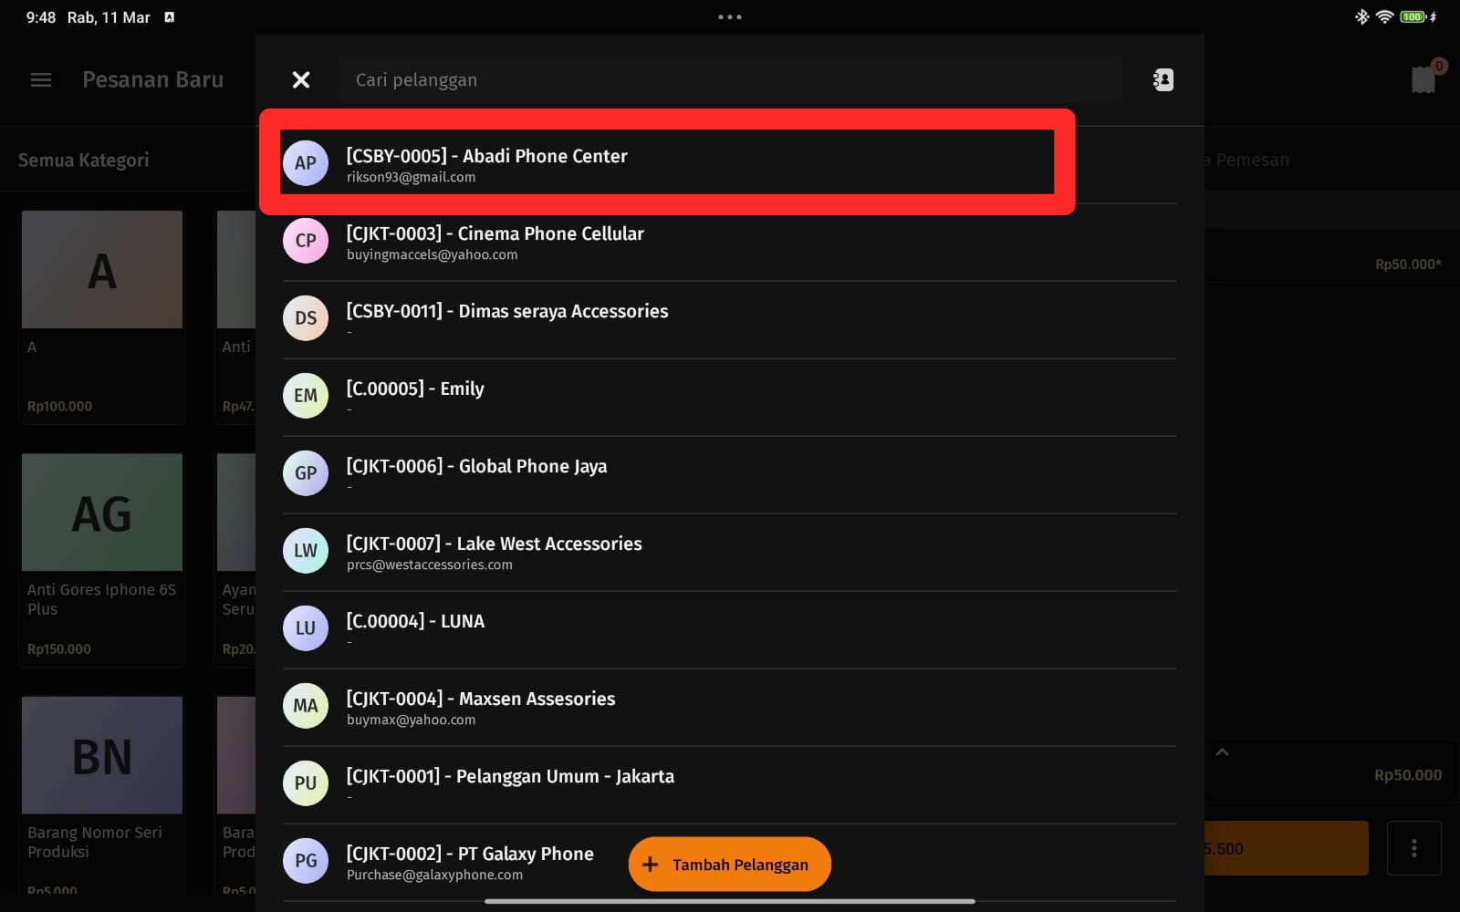The image size is (1460, 912).
Task: Tap the top center three-dot handle
Action: [x=730, y=16]
